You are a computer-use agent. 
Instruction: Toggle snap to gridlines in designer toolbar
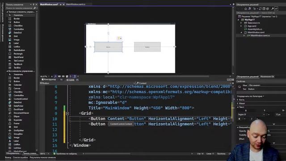point(63,76)
